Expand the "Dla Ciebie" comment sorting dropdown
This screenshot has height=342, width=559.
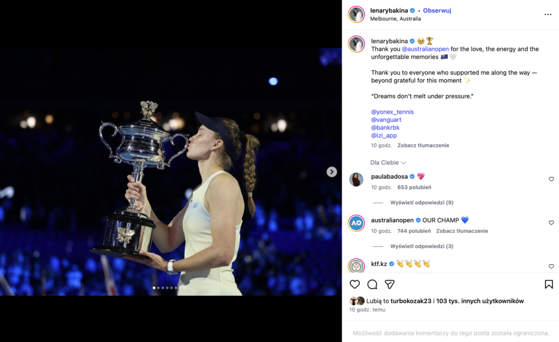388,162
